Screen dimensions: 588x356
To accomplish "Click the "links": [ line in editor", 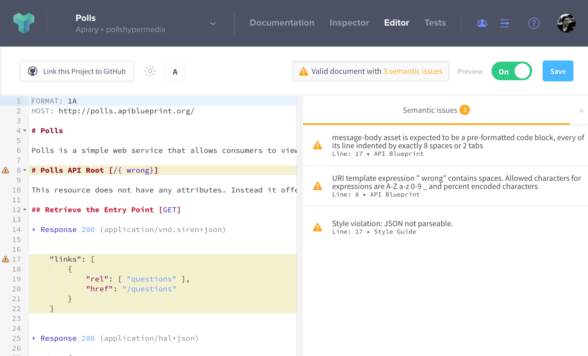I will [x=163, y=259].
